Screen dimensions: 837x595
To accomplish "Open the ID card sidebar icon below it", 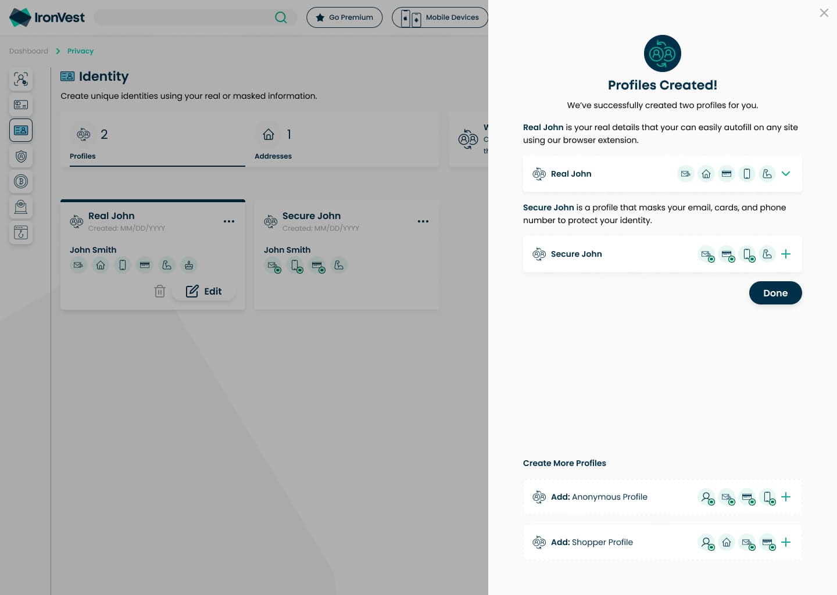I will (x=21, y=105).
